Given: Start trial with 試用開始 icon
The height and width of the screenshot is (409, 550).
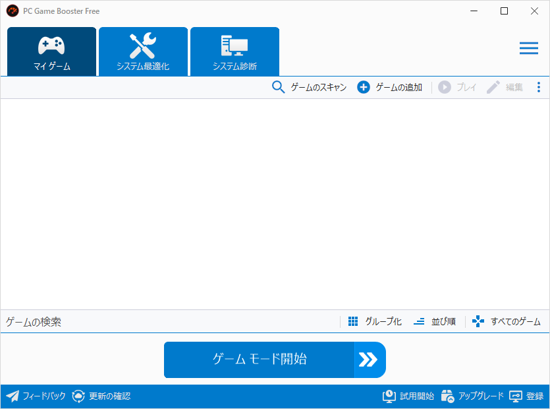Looking at the screenshot, I should (x=389, y=396).
